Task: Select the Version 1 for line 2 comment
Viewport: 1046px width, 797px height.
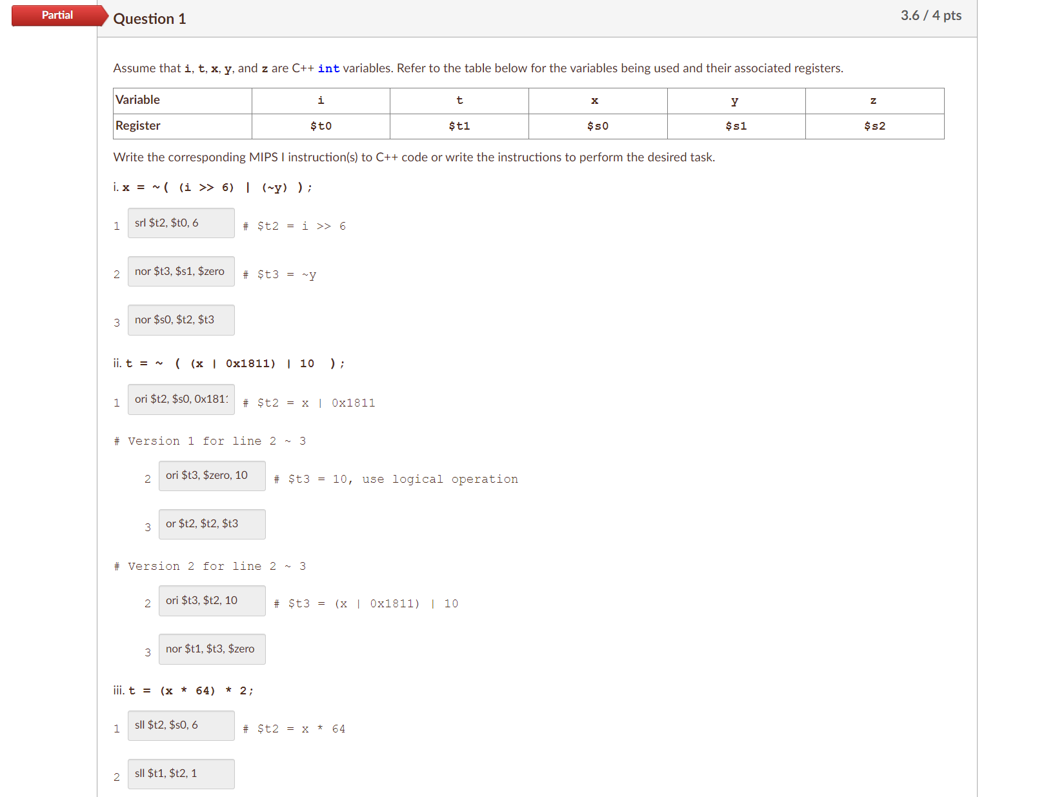Action: (x=209, y=441)
